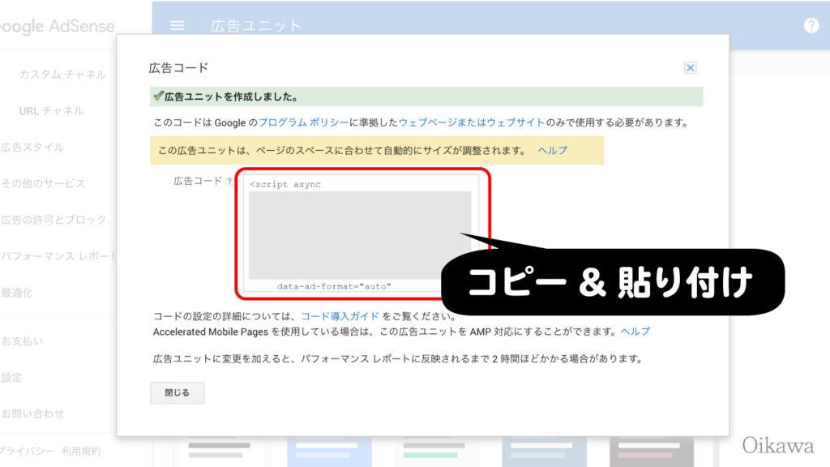Open the コード導入ガイド link
Screen dimensions: 830x467
pos(340,316)
